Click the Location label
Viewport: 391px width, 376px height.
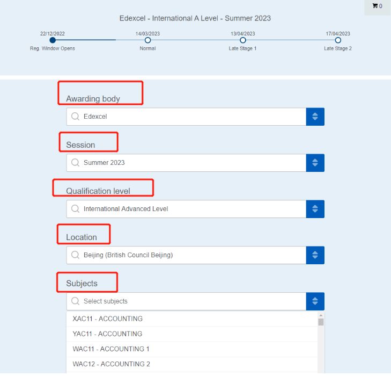pos(82,237)
